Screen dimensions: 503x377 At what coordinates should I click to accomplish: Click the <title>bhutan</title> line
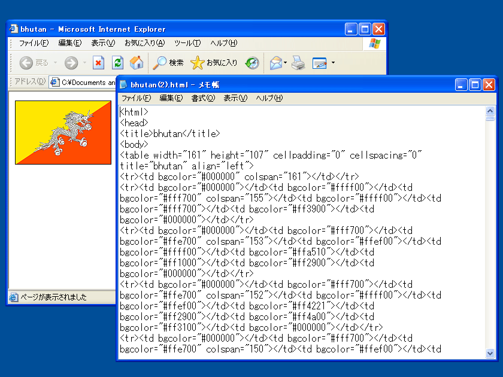(170, 133)
